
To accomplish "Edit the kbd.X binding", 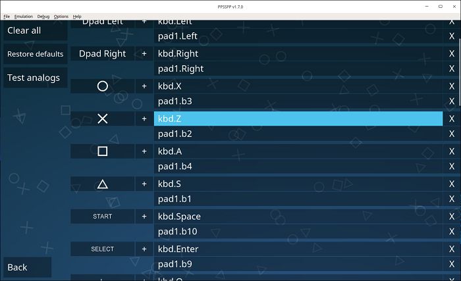I will pos(298,86).
